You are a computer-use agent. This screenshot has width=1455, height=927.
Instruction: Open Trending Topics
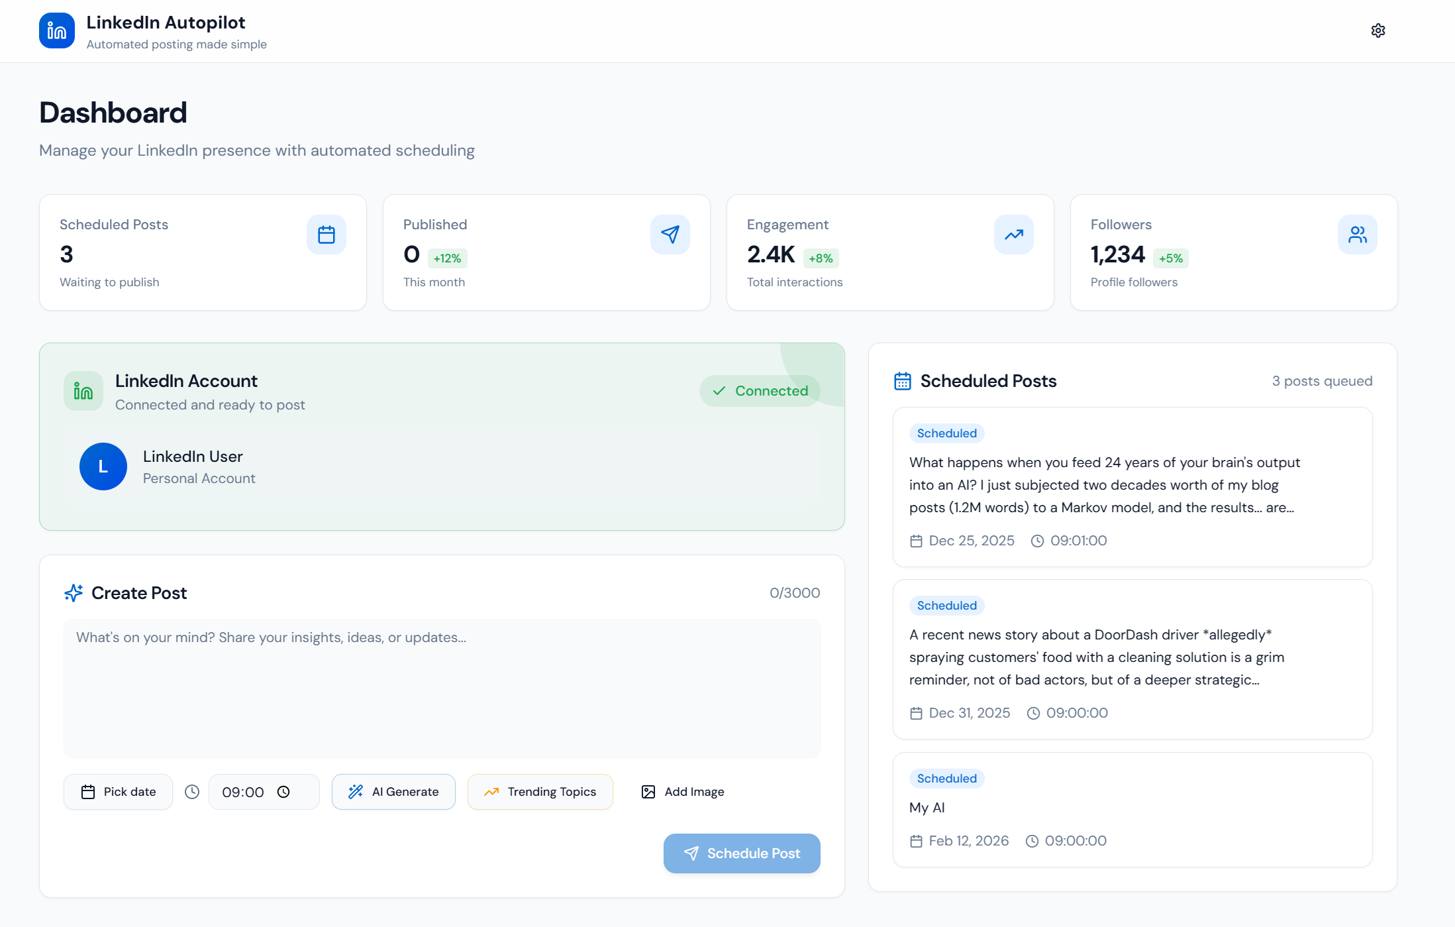coord(540,792)
